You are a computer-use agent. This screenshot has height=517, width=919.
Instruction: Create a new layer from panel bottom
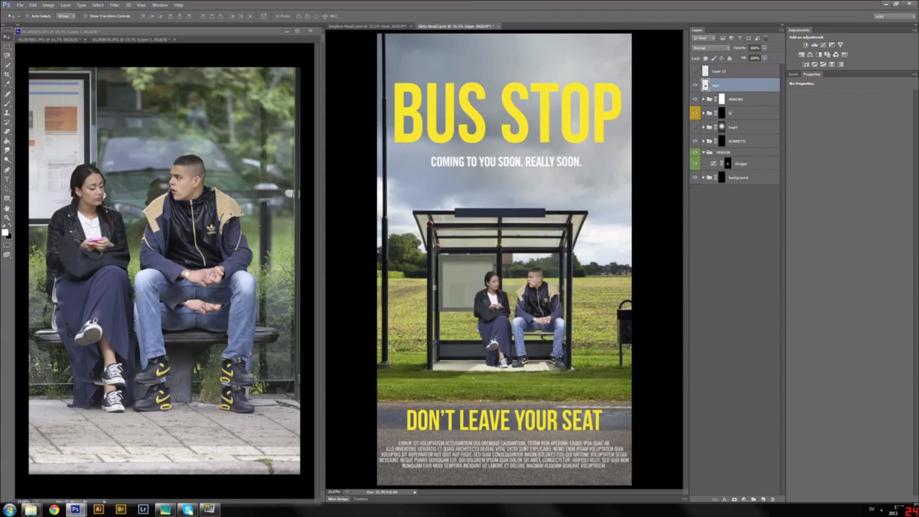tap(763, 499)
